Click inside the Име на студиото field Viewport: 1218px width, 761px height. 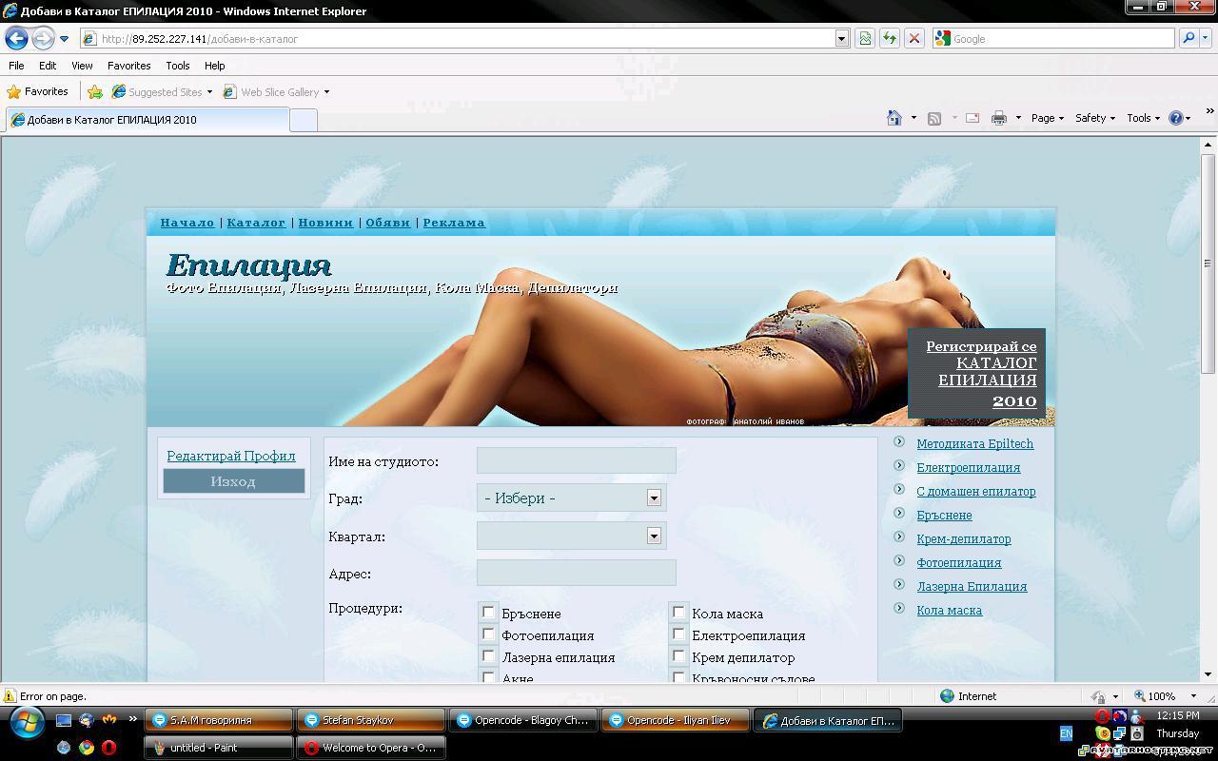click(575, 459)
